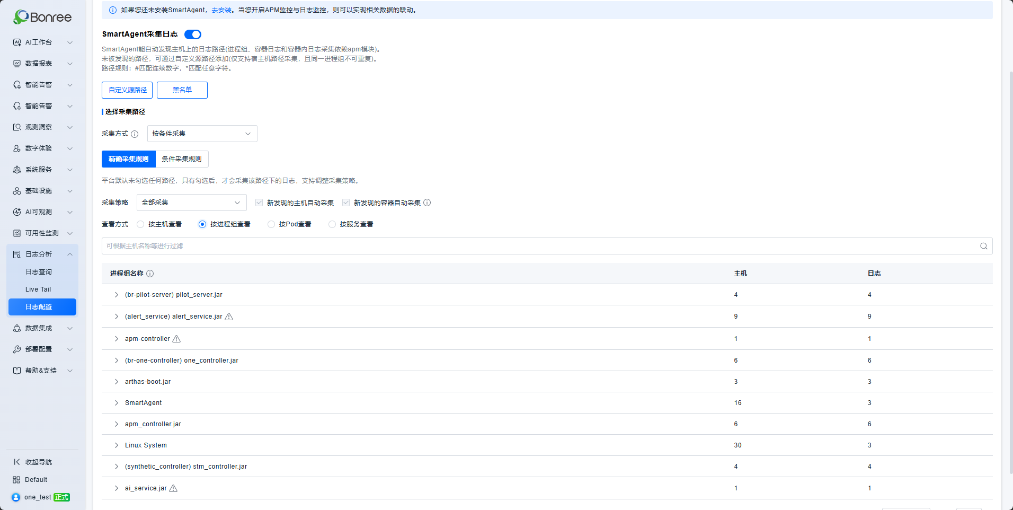Select 按进程组查看 radio button

click(202, 224)
